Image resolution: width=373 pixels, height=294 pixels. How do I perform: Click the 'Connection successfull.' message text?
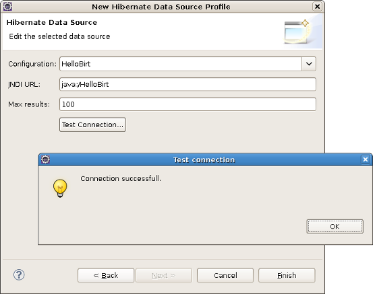click(121, 178)
